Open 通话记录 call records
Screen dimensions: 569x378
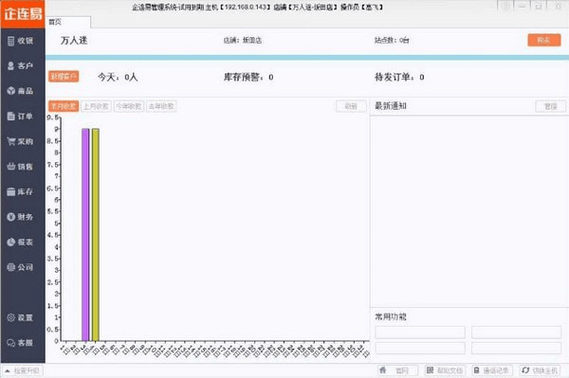492,370
